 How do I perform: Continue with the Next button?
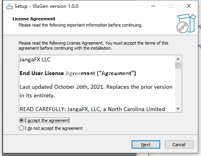coord(146,145)
